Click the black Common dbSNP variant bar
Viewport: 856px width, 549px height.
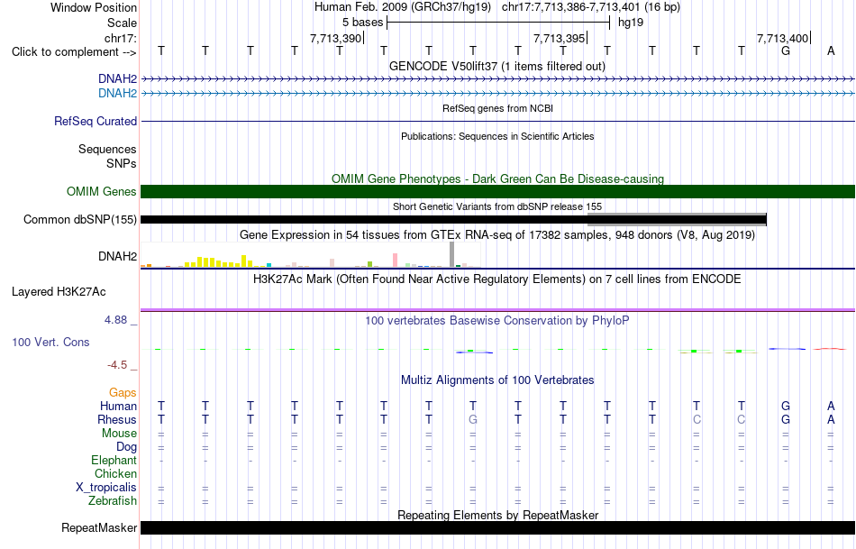(x=453, y=220)
